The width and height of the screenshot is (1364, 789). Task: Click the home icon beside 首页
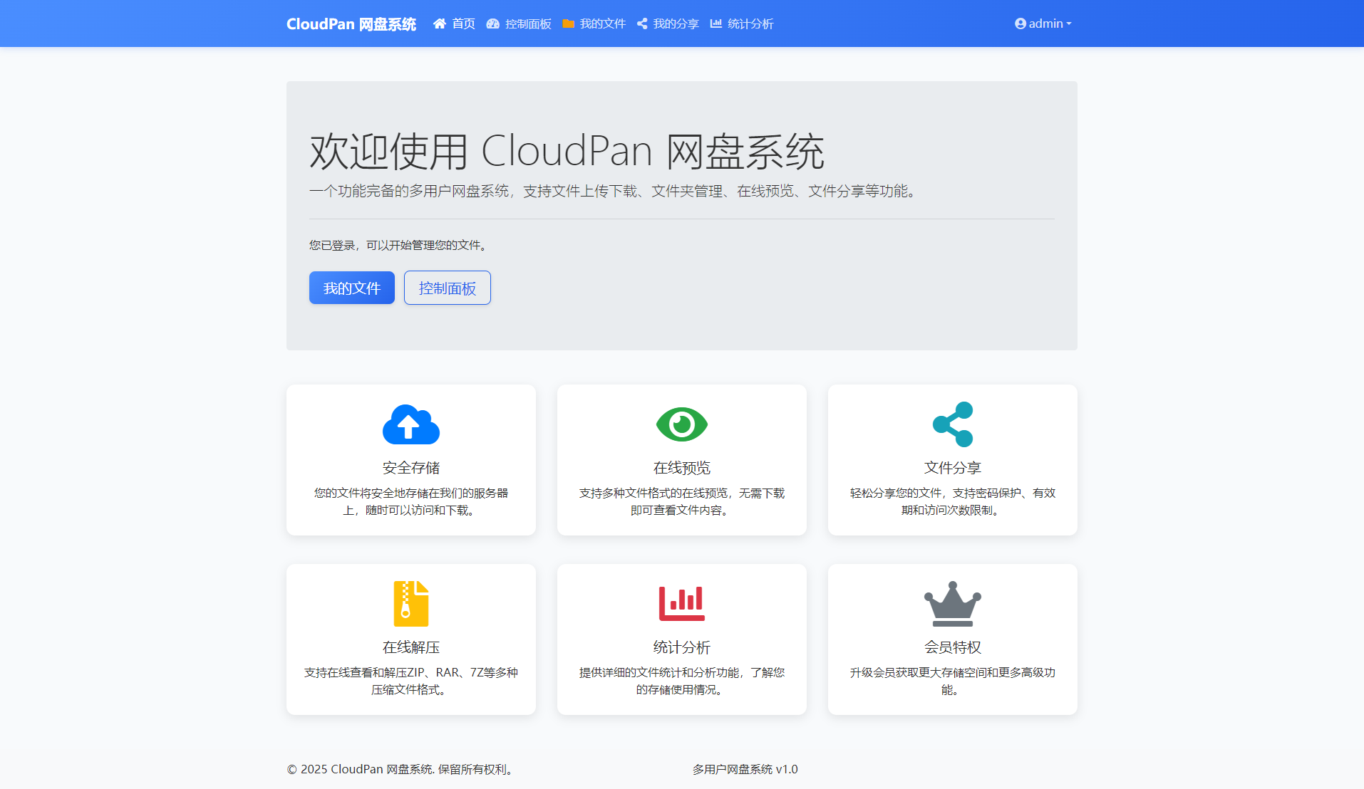pyautogui.click(x=439, y=23)
